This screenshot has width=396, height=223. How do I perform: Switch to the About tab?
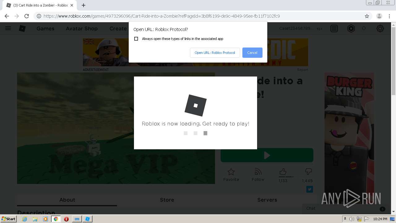point(67,200)
